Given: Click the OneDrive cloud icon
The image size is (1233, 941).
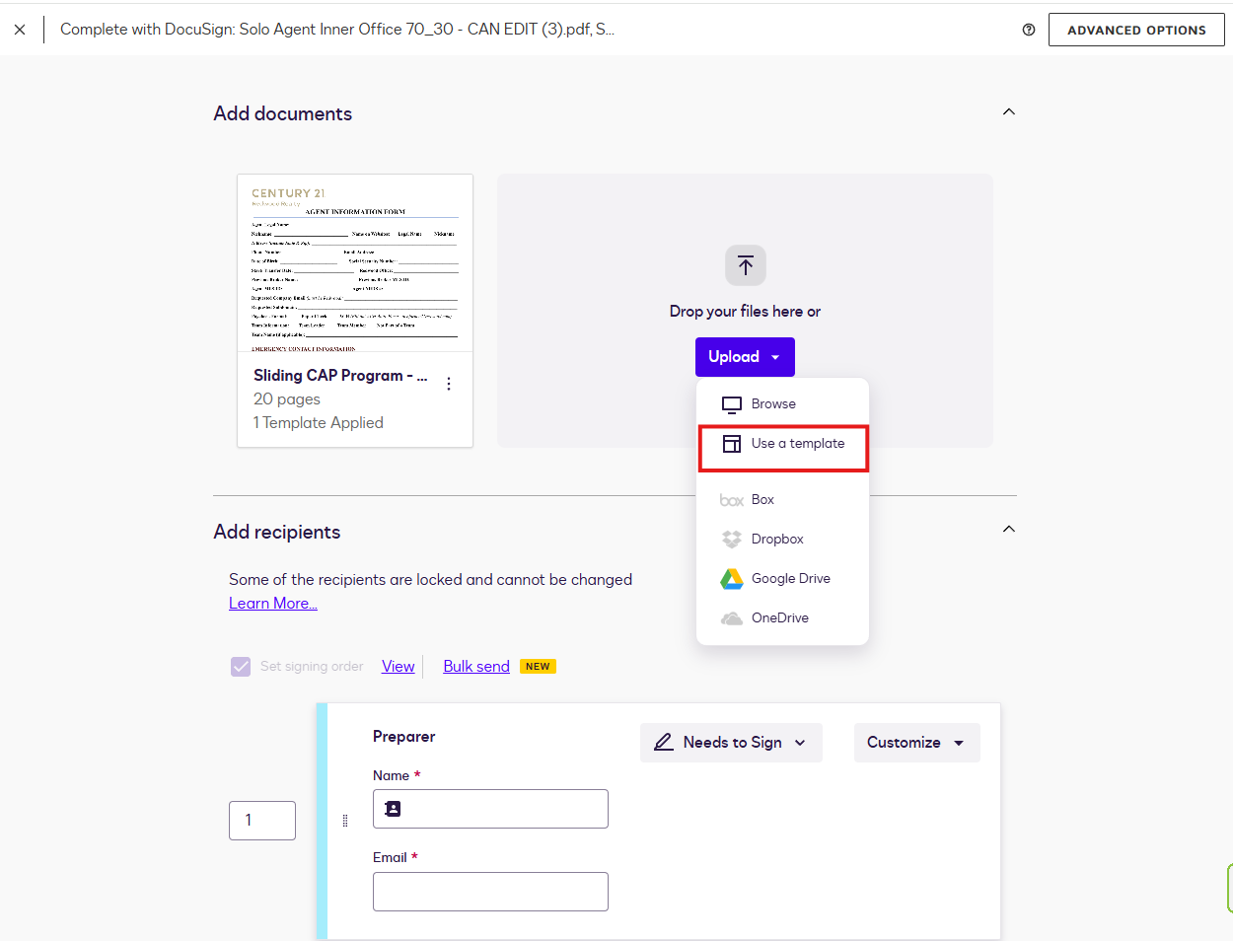Looking at the screenshot, I should coord(732,618).
